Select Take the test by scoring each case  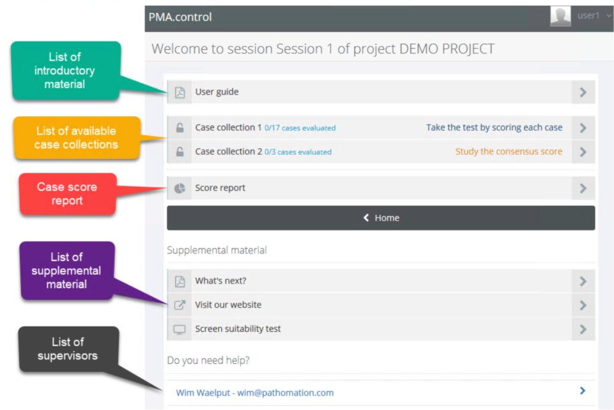pos(494,128)
